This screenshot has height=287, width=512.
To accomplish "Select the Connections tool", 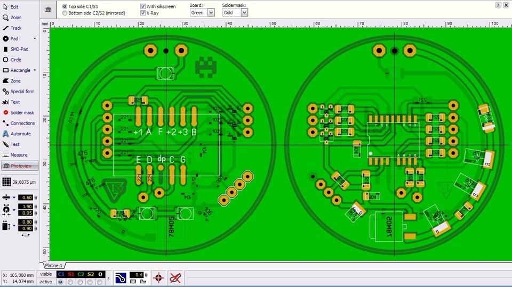I will point(20,124).
